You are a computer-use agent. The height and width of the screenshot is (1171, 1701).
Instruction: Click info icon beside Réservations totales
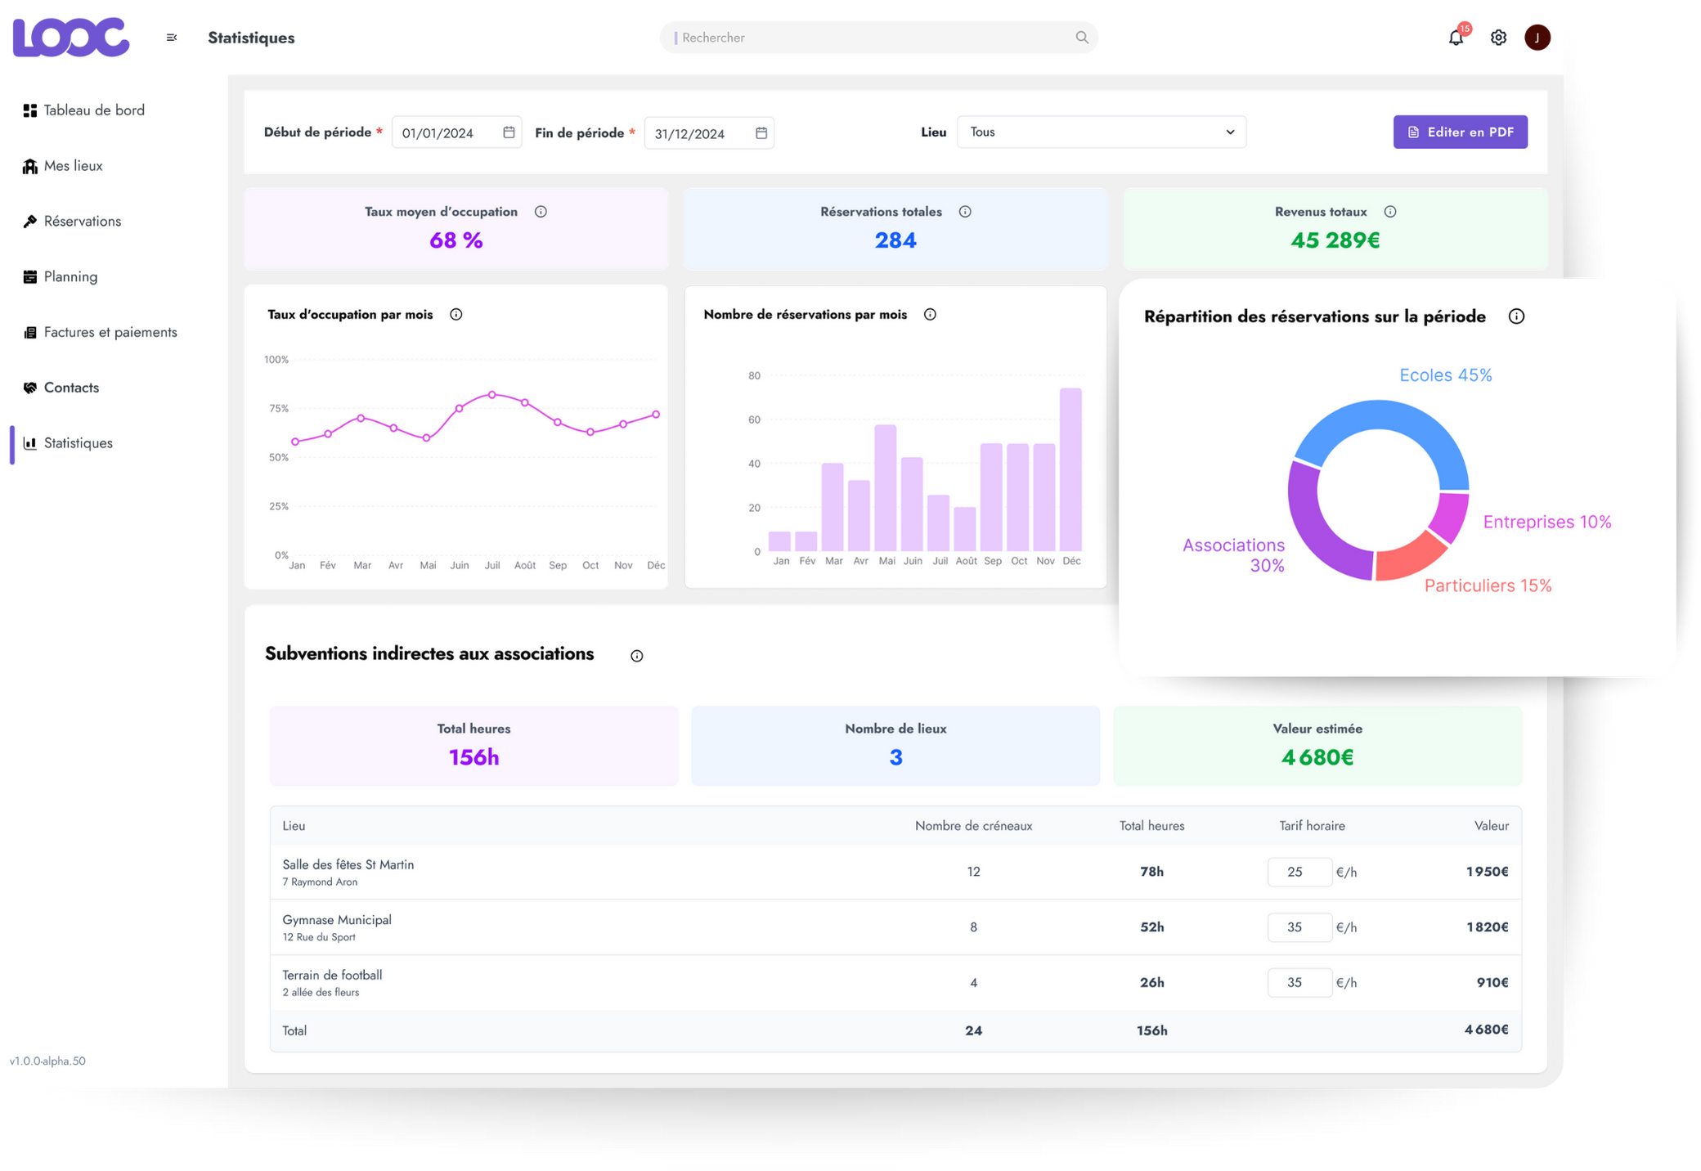tap(965, 212)
